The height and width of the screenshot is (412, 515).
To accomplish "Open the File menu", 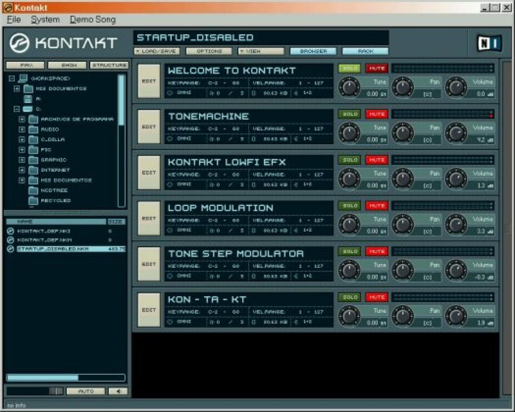I will (14, 20).
